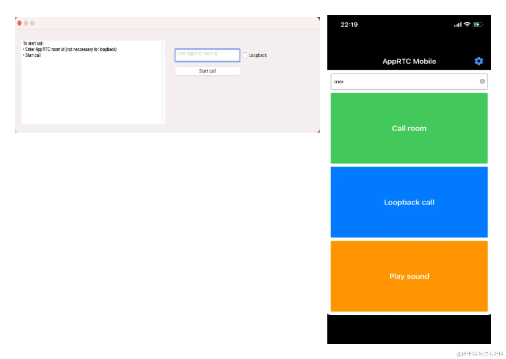Tap the 22:19 clock in the status bar

349,25
